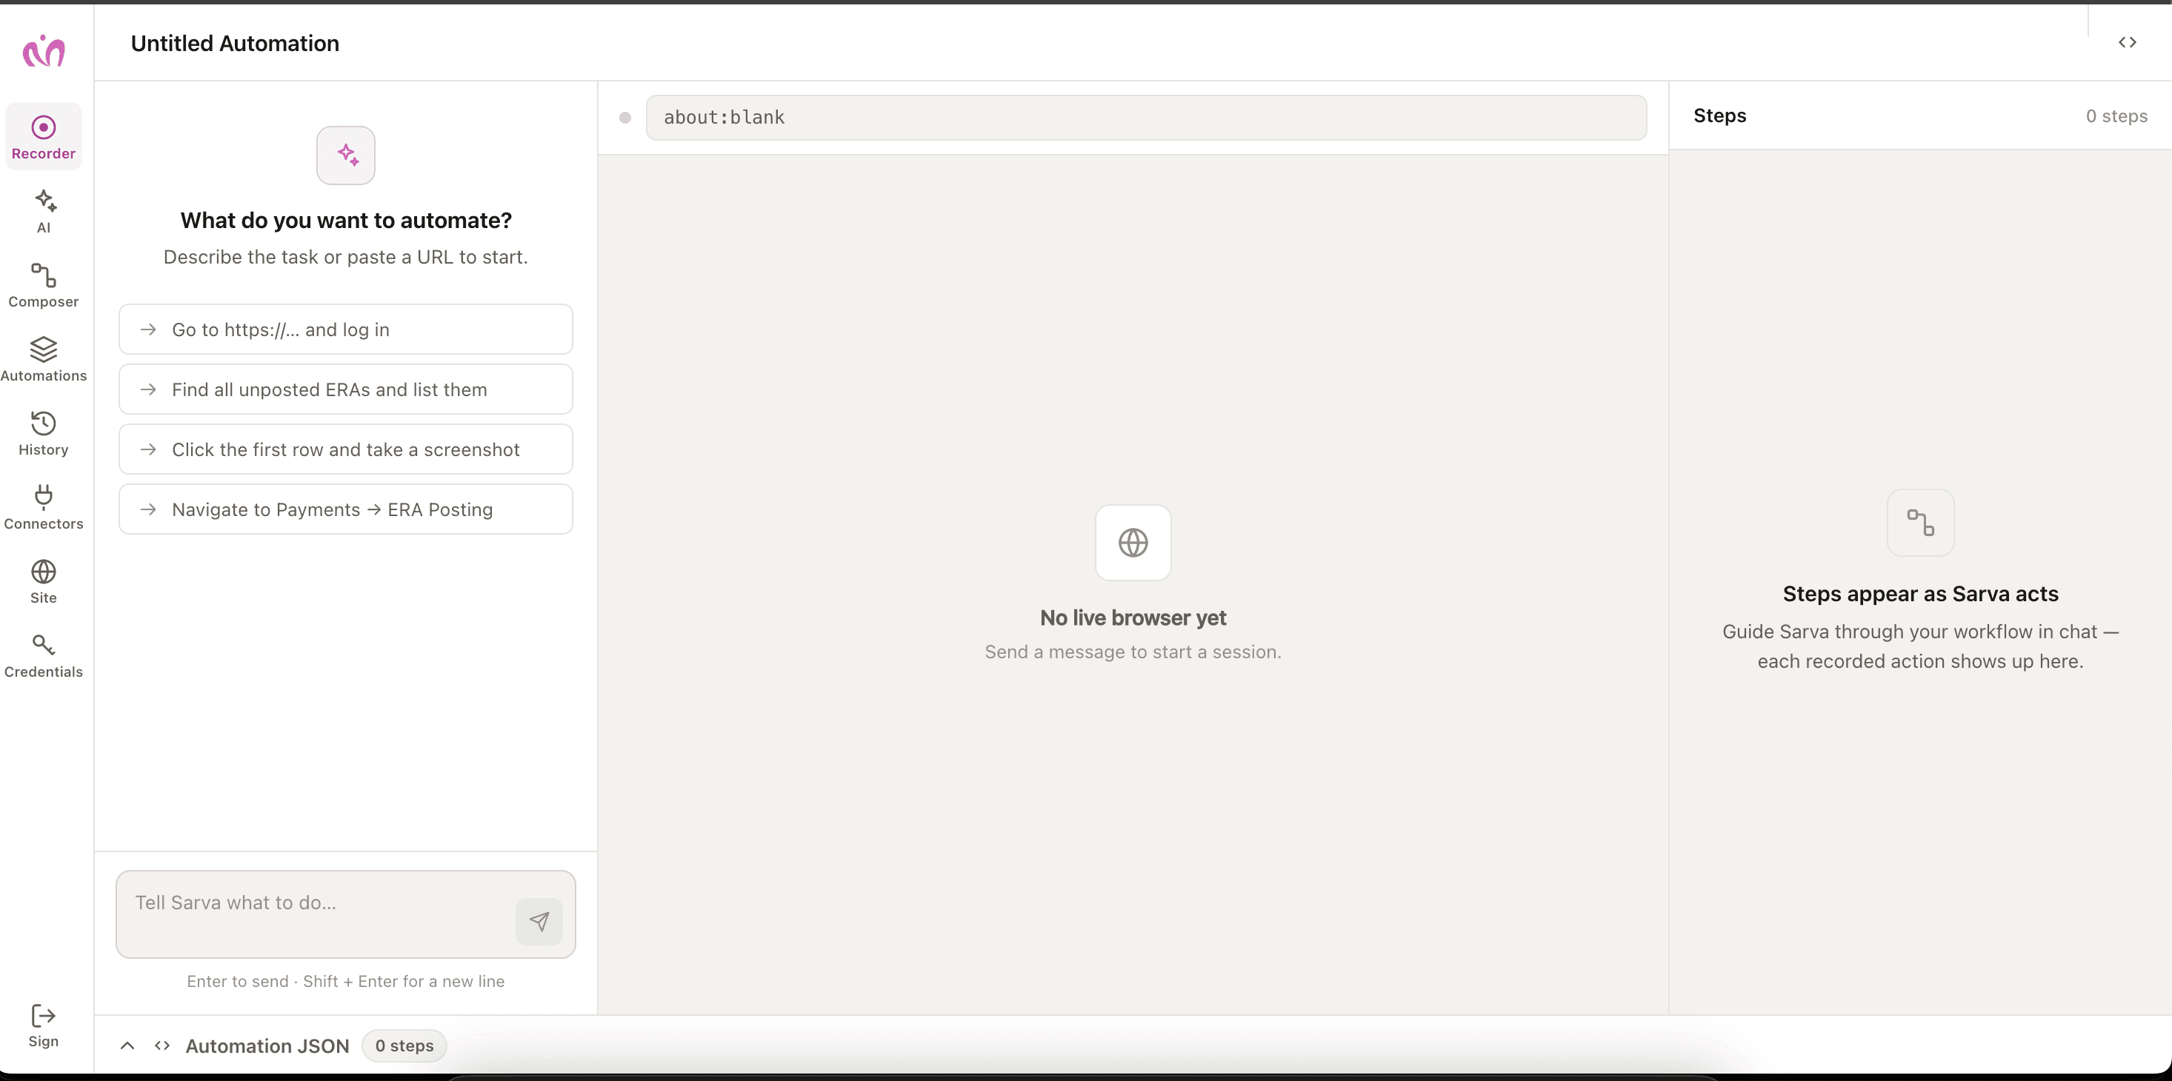The height and width of the screenshot is (1081, 2172).
Task: Choose "Click the first row" suggestion
Action: pos(346,449)
